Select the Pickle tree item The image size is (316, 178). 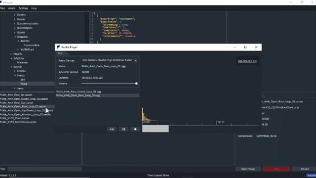click(24, 84)
